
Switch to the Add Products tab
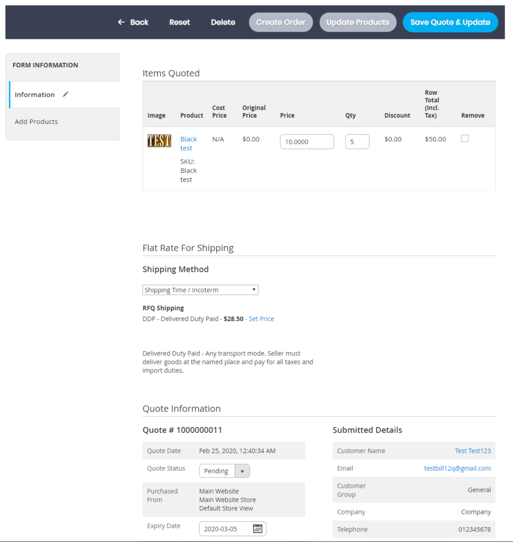point(37,121)
